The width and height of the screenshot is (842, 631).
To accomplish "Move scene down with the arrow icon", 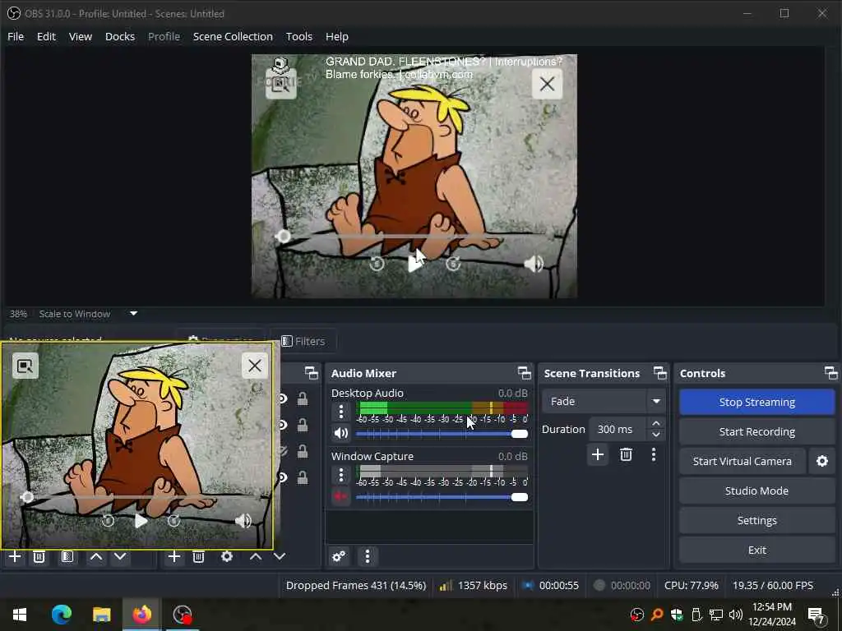I will tap(120, 556).
